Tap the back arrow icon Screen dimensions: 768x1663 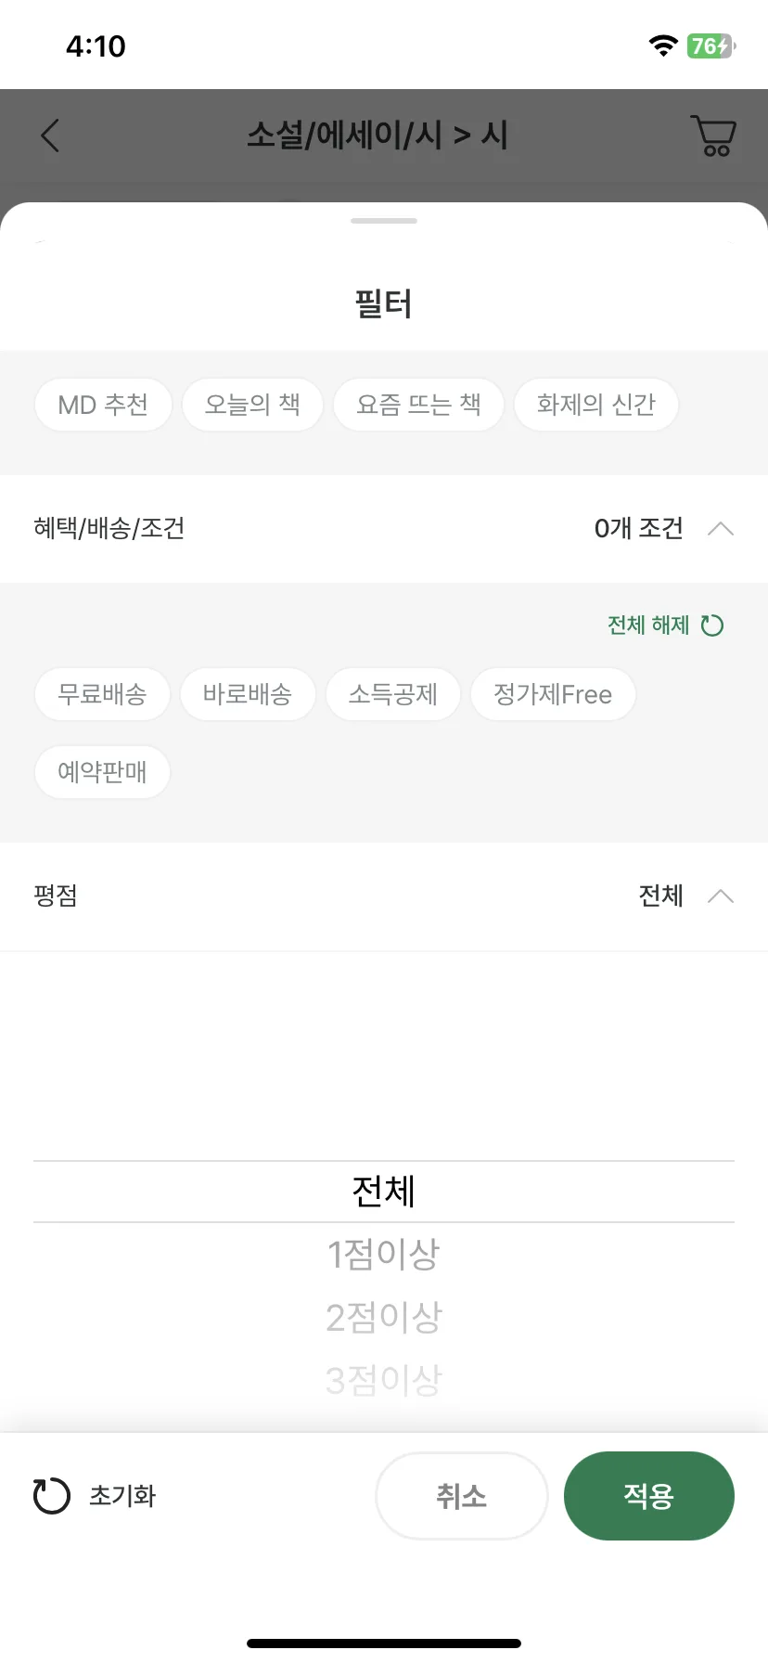tap(50, 135)
